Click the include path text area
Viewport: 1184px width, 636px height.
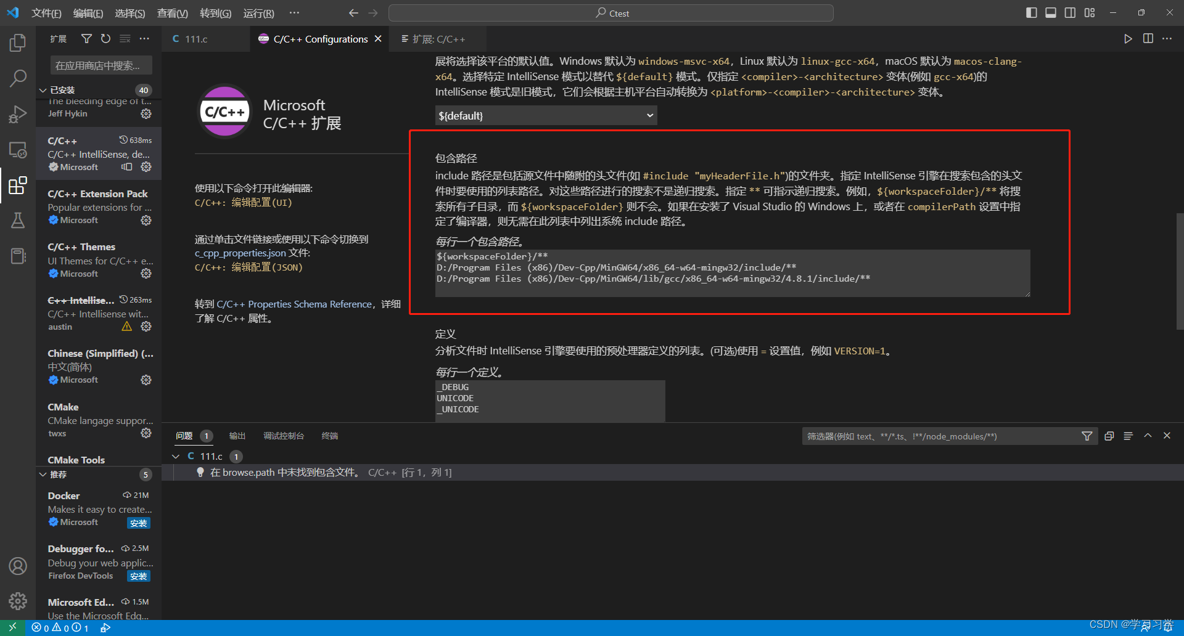click(x=733, y=273)
